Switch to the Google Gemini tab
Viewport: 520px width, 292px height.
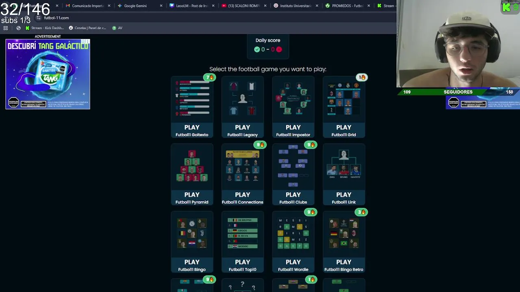(135, 6)
